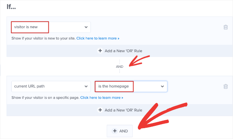This screenshot has height=139, width=233.
Task: Open the 'visitor is new' dropdown
Action: pyautogui.click(x=51, y=27)
